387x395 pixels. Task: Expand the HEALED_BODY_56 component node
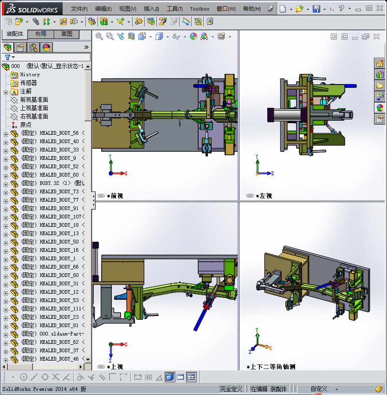coord(6,134)
